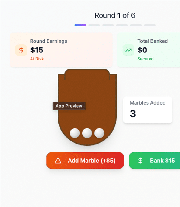Screen dimensions: 180x207
Task: Click the rightmost white marble in the bag
Action: point(99,133)
